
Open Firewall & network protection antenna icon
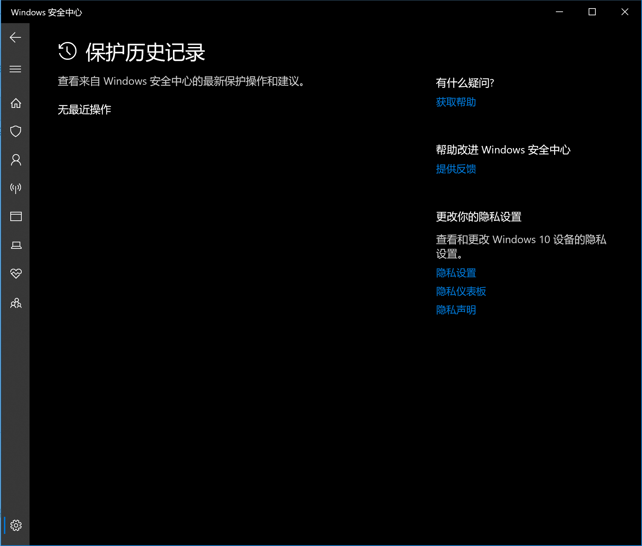(x=16, y=188)
